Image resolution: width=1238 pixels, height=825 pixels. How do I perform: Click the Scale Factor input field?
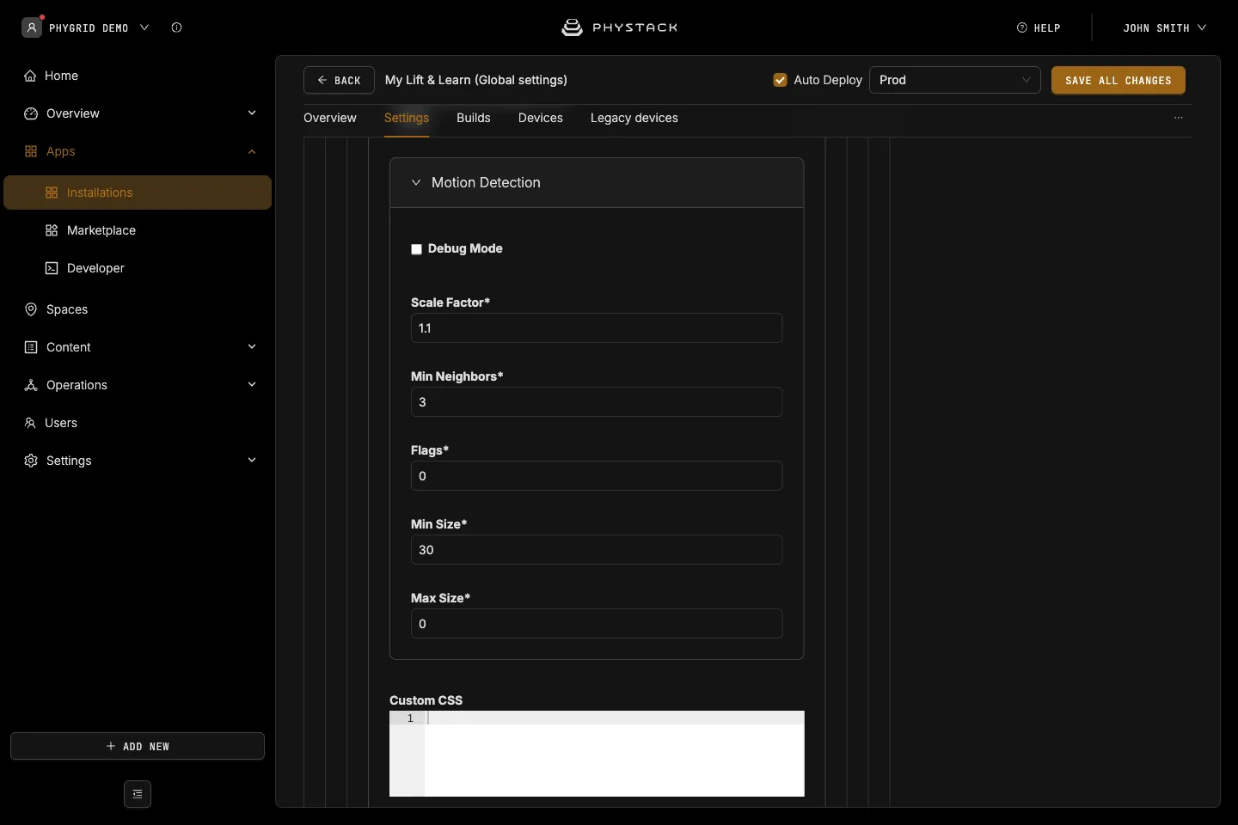click(597, 328)
